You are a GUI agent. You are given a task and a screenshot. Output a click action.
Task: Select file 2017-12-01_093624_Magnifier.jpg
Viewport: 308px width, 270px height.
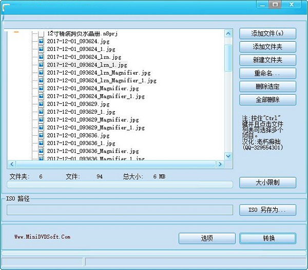click(x=93, y=88)
